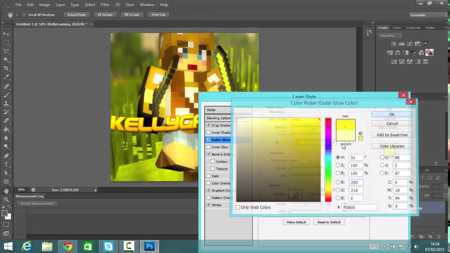The height and width of the screenshot is (253, 450).
Task: Select the Rectangle shape tool
Action: (6, 182)
